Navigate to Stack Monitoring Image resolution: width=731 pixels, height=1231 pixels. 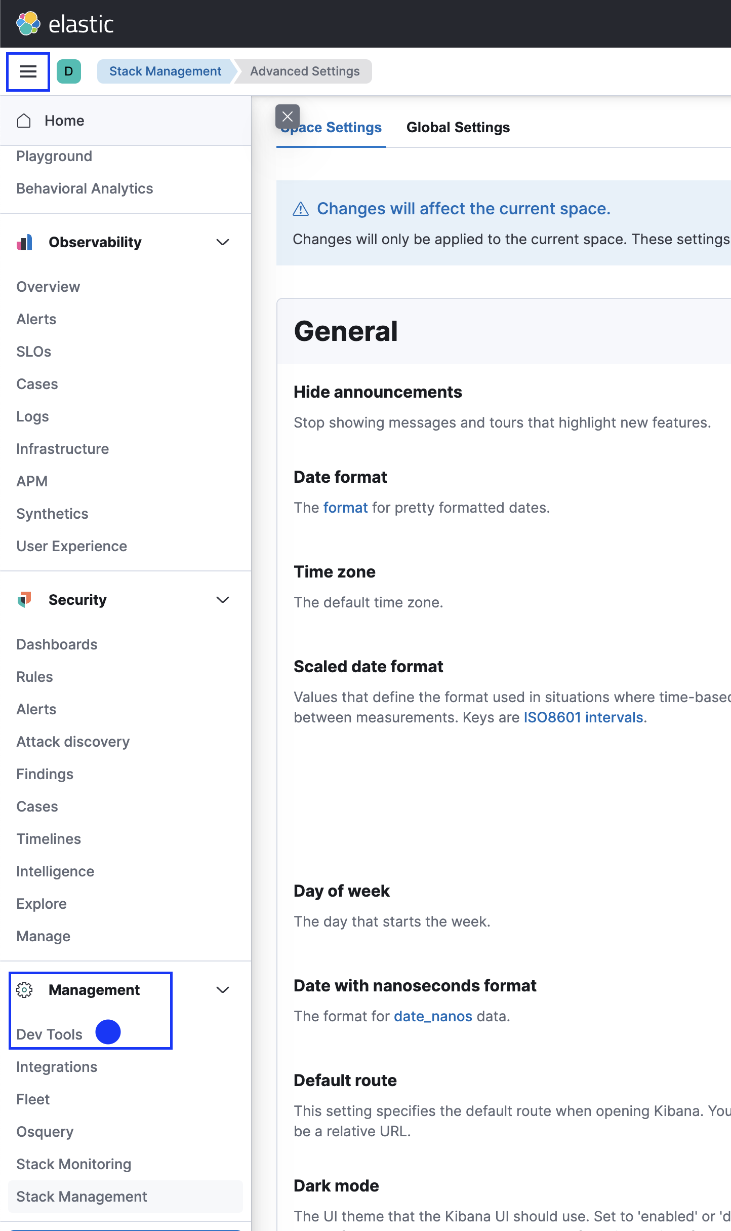point(74,1164)
